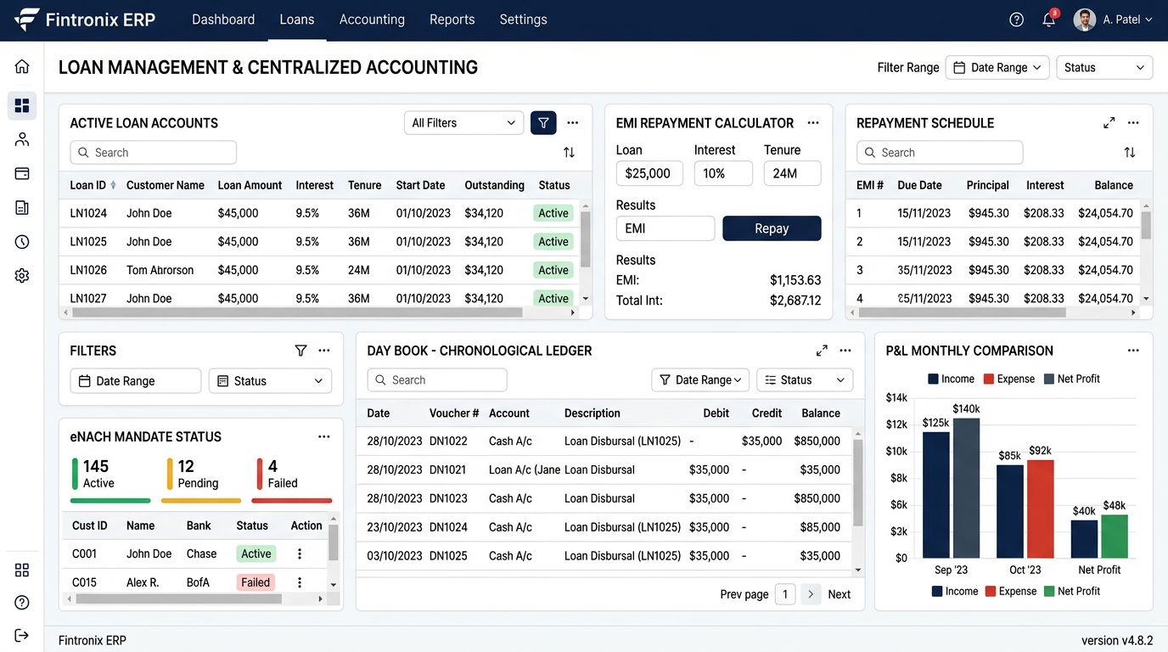Screen dimensions: 1168x652
Task: Open the customers person sidebar icon
Action: (22, 139)
